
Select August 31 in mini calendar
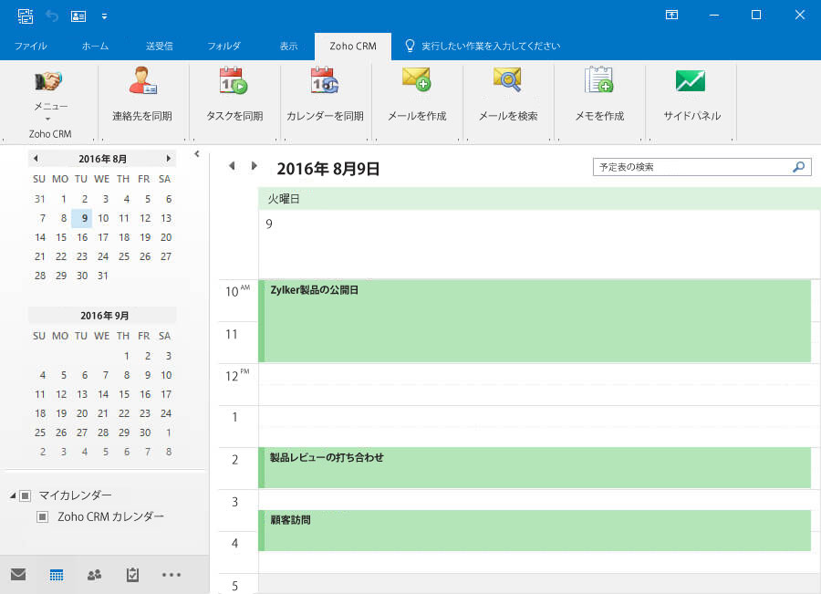(x=103, y=276)
